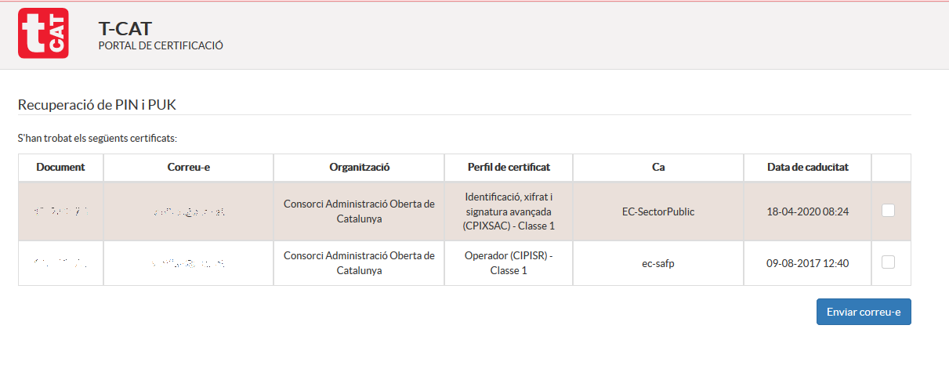The height and width of the screenshot is (365, 949).
Task: Select the Data de caducitat column header
Action: coord(807,167)
